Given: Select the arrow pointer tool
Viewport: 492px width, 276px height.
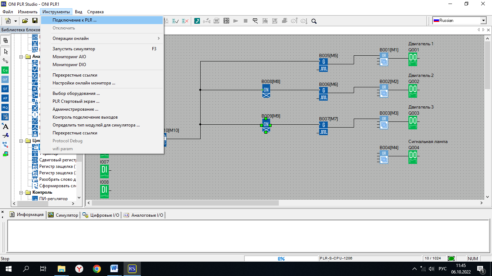Looking at the screenshot, I should 5,51.
